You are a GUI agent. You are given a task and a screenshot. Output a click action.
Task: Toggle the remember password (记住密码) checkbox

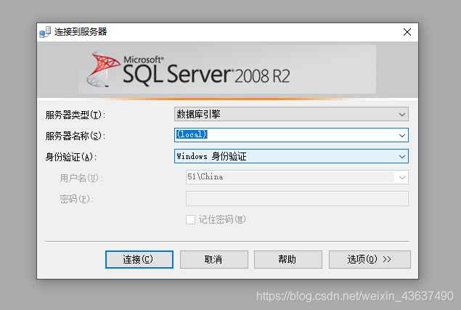[190, 219]
